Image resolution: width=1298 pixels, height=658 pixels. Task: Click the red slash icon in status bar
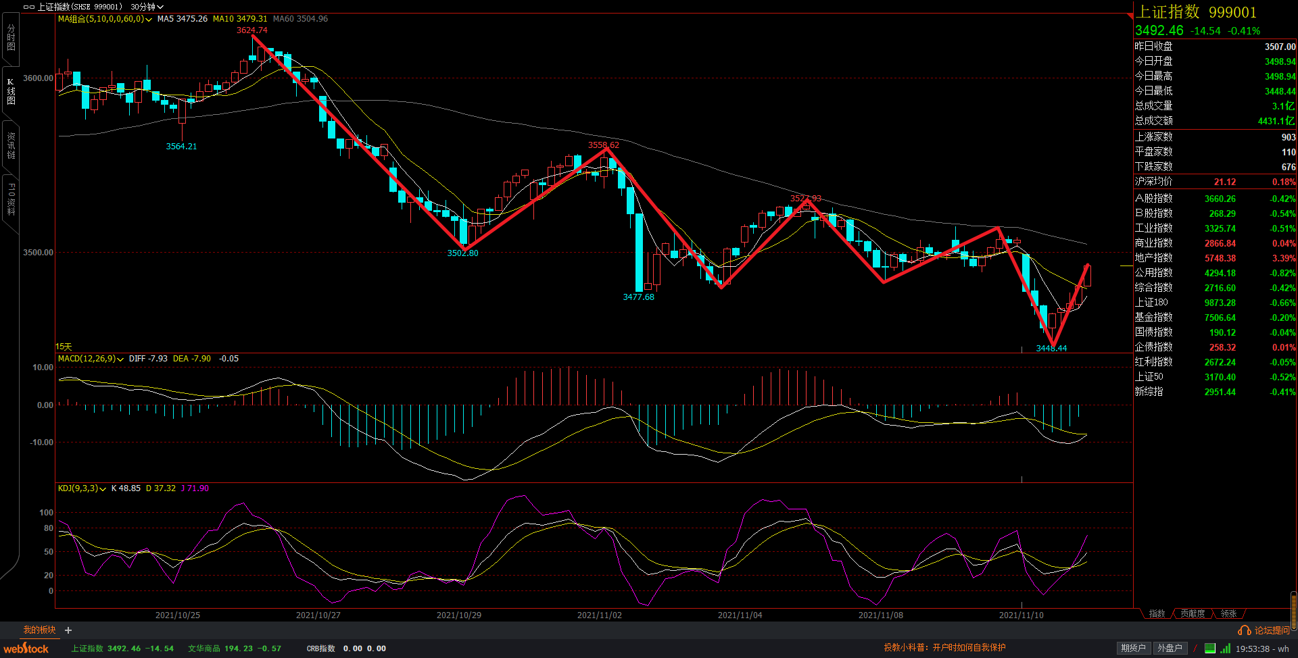coord(1195,649)
